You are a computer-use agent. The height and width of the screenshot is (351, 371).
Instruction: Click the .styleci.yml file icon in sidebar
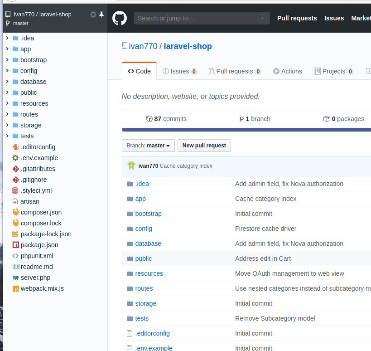(x=15, y=190)
